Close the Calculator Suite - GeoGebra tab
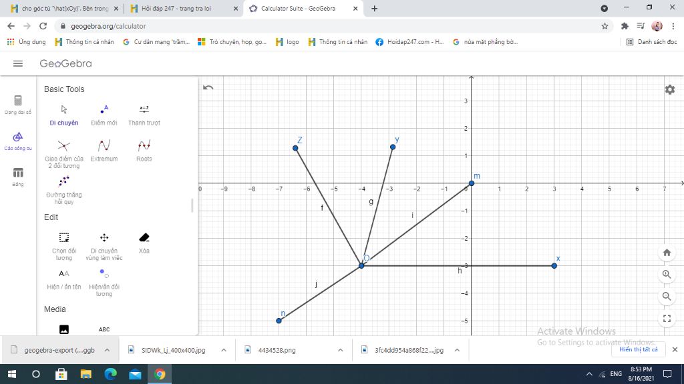The width and height of the screenshot is (684, 384). coord(355,8)
